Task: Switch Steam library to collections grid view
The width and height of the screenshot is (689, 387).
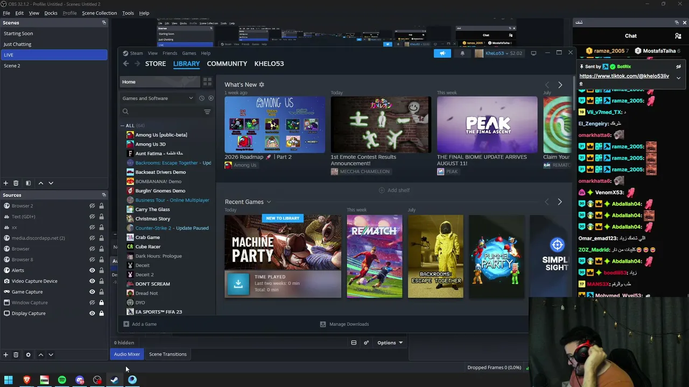Action: 207,82
